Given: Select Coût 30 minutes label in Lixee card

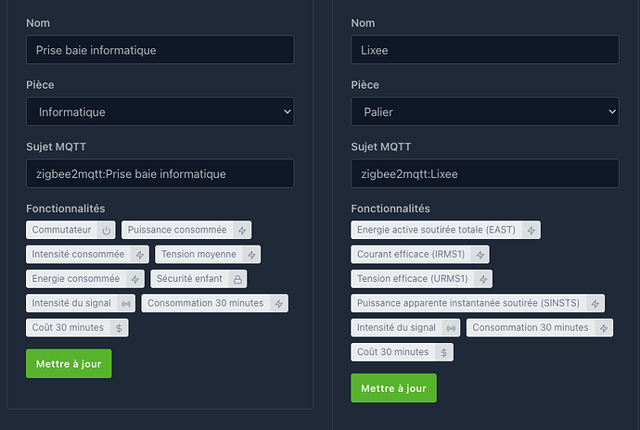Looking at the screenshot, I should click(x=392, y=352).
